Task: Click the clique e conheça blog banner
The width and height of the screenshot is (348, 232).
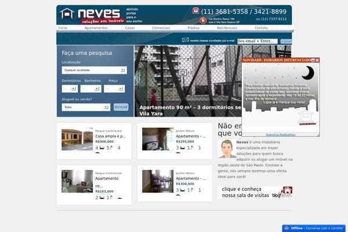Action: pos(255,192)
